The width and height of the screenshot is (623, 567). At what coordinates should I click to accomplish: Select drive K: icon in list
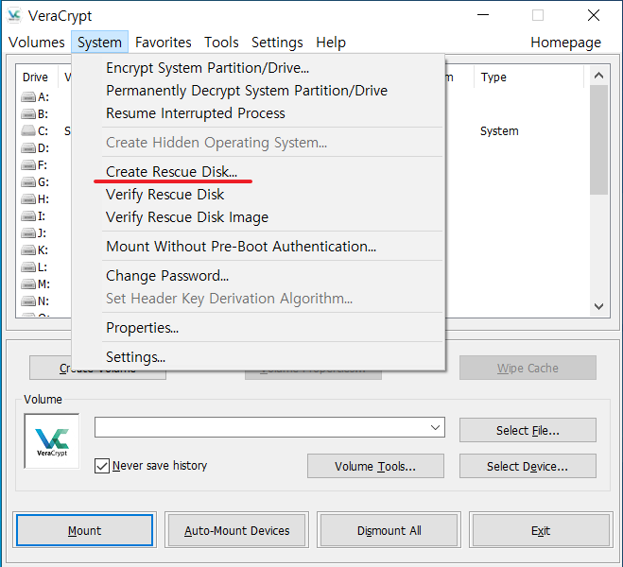click(28, 250)
